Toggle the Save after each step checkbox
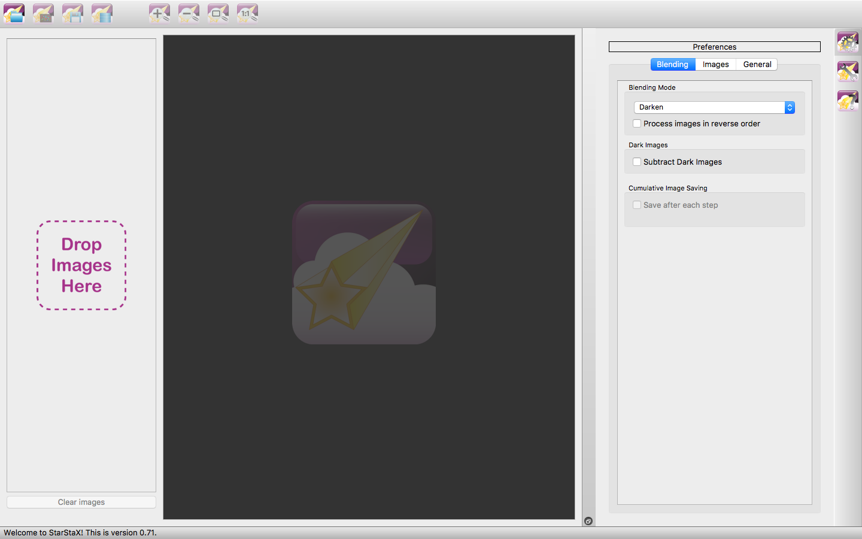This screenshot has width=862, height=539. [637, 205]
